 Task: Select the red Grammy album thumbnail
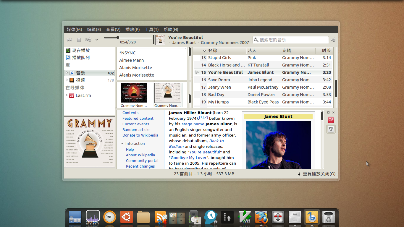(134, 93)
